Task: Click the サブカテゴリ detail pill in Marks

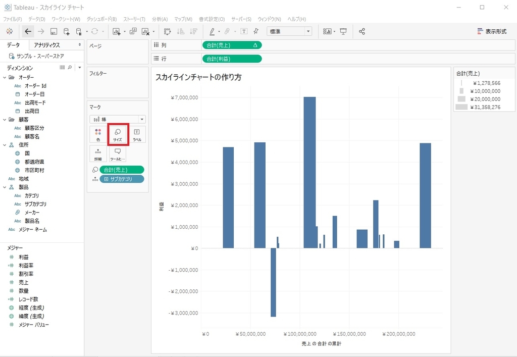Action: (x=122, y=179)
